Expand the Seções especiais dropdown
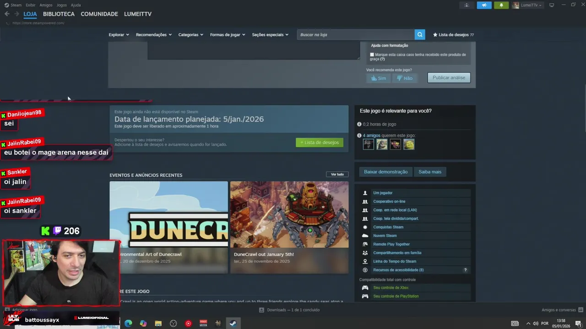Image resolution: width=586 pixels, height=329 pixels. pos(270,35)
